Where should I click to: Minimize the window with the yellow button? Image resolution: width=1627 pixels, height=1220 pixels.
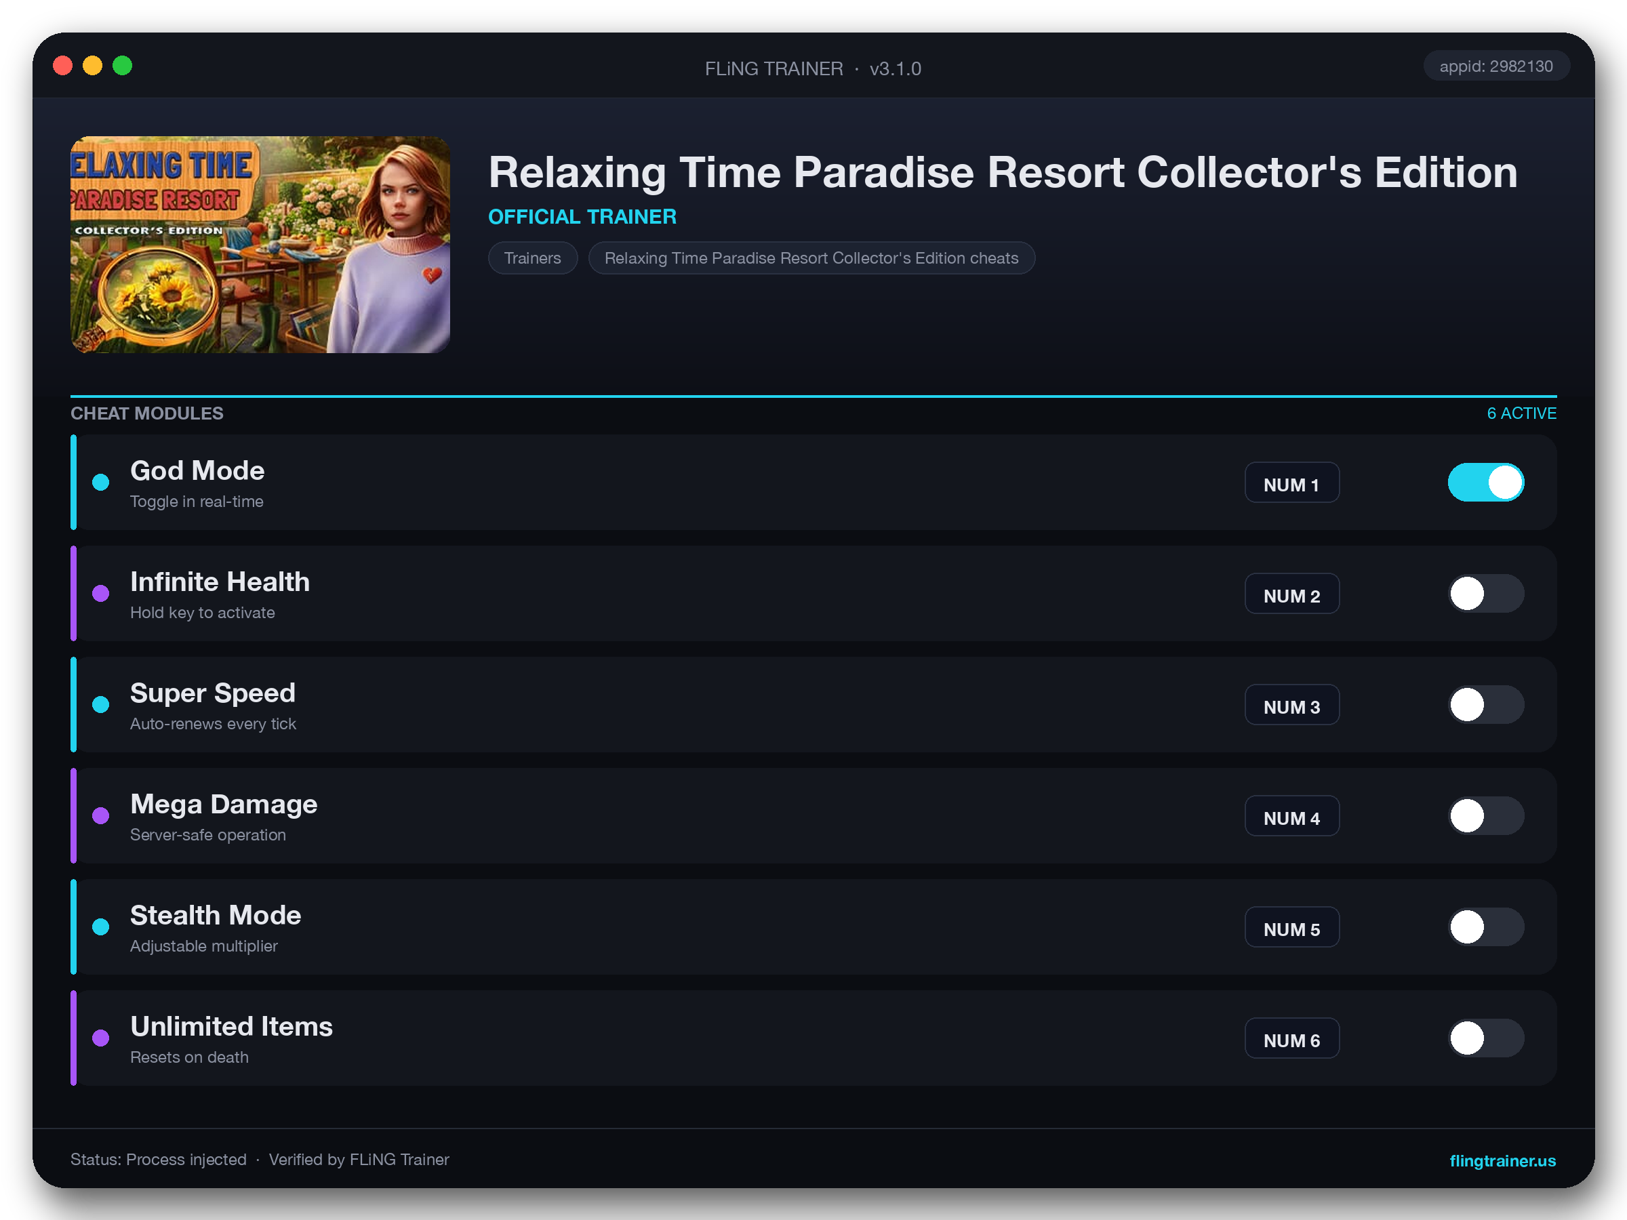click(93, 66)
